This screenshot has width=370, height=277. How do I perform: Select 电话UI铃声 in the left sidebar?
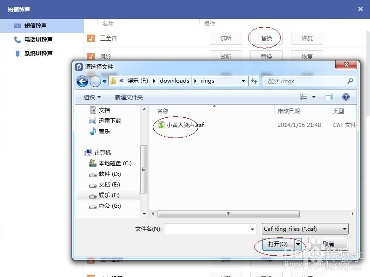point(38,40)
